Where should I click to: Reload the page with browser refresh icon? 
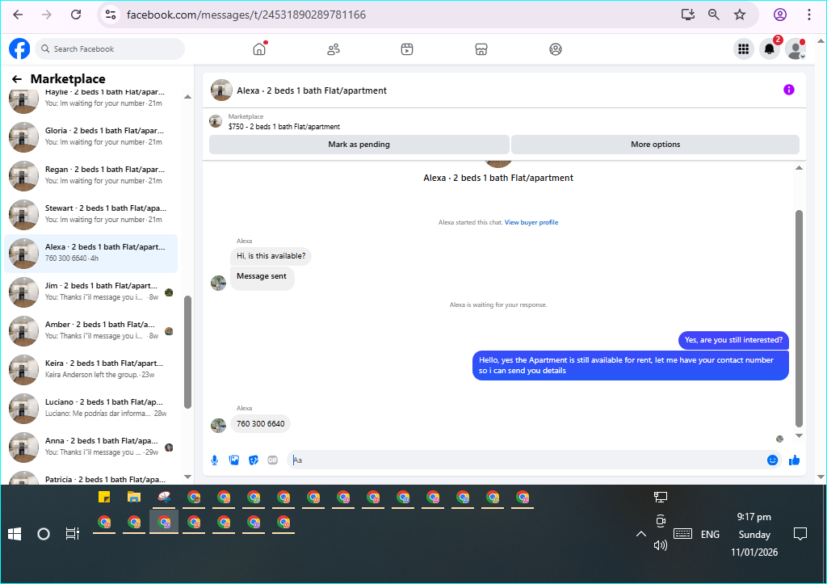point(76,15)
